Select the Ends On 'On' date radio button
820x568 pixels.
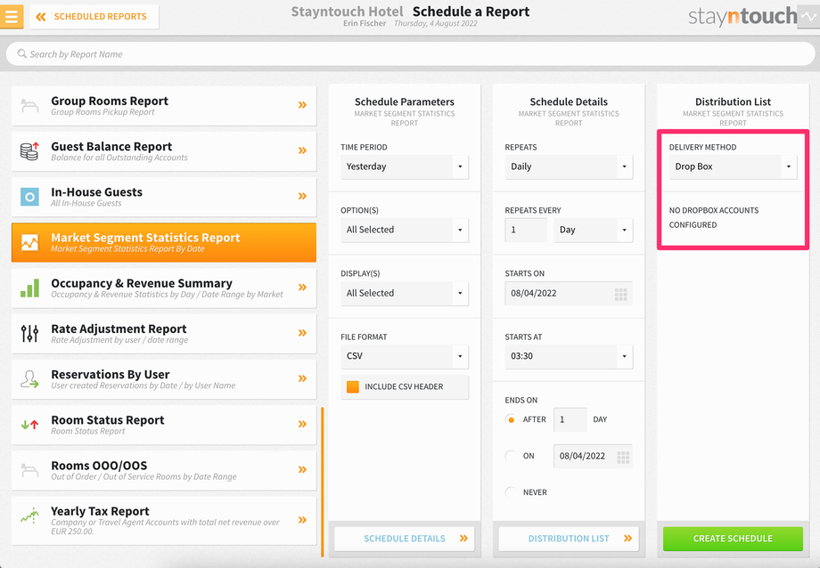511,456
